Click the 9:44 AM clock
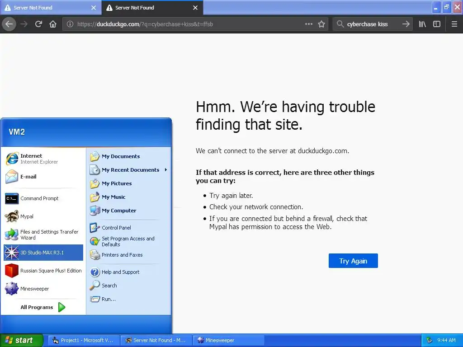The image size is (463, 347). [446, 340]
